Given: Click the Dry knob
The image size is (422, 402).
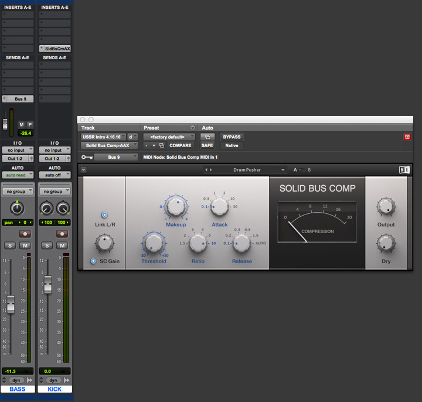Looking at the screenshot, I should click(x=386, y=243).
